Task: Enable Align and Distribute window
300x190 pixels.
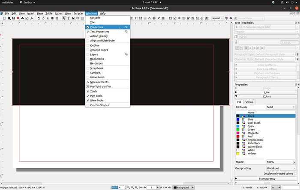Action: pos(108,41)
